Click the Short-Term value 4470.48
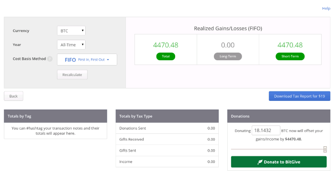This screenshot has width=335, height=175. (x=290, y=45)
